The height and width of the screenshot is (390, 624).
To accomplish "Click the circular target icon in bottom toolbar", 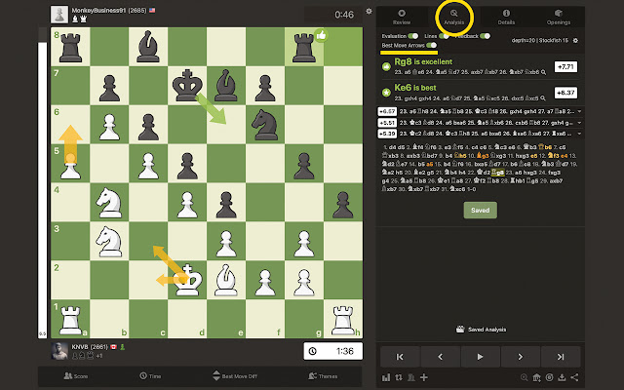I will 550,377.
